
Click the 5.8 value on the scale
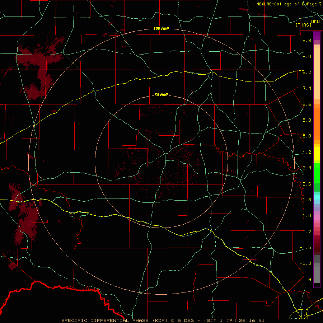coord(307,120)
